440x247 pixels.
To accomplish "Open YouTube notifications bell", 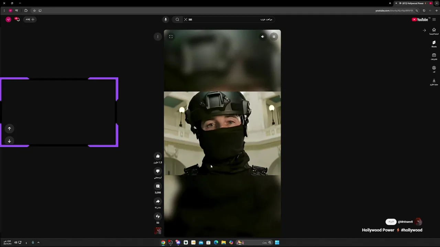I will click(18, 20).
